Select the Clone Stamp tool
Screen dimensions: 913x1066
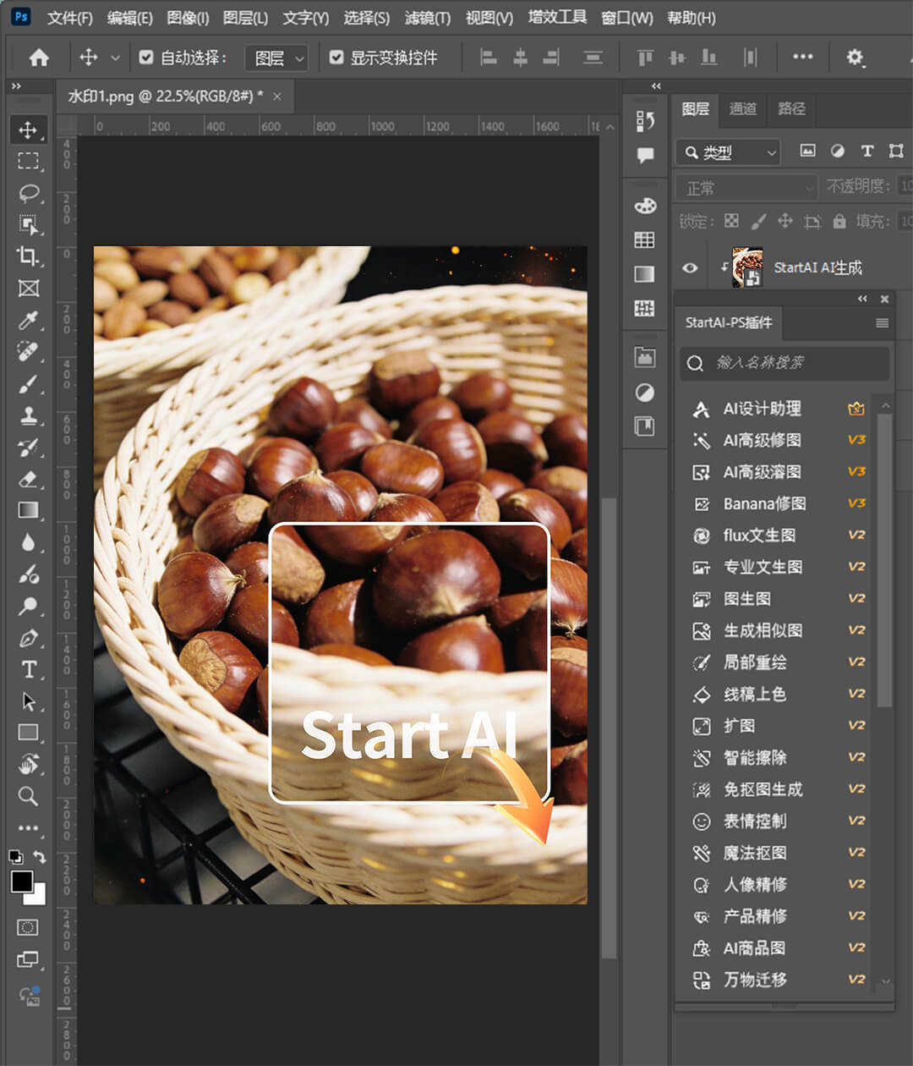(x=28, y=415)
